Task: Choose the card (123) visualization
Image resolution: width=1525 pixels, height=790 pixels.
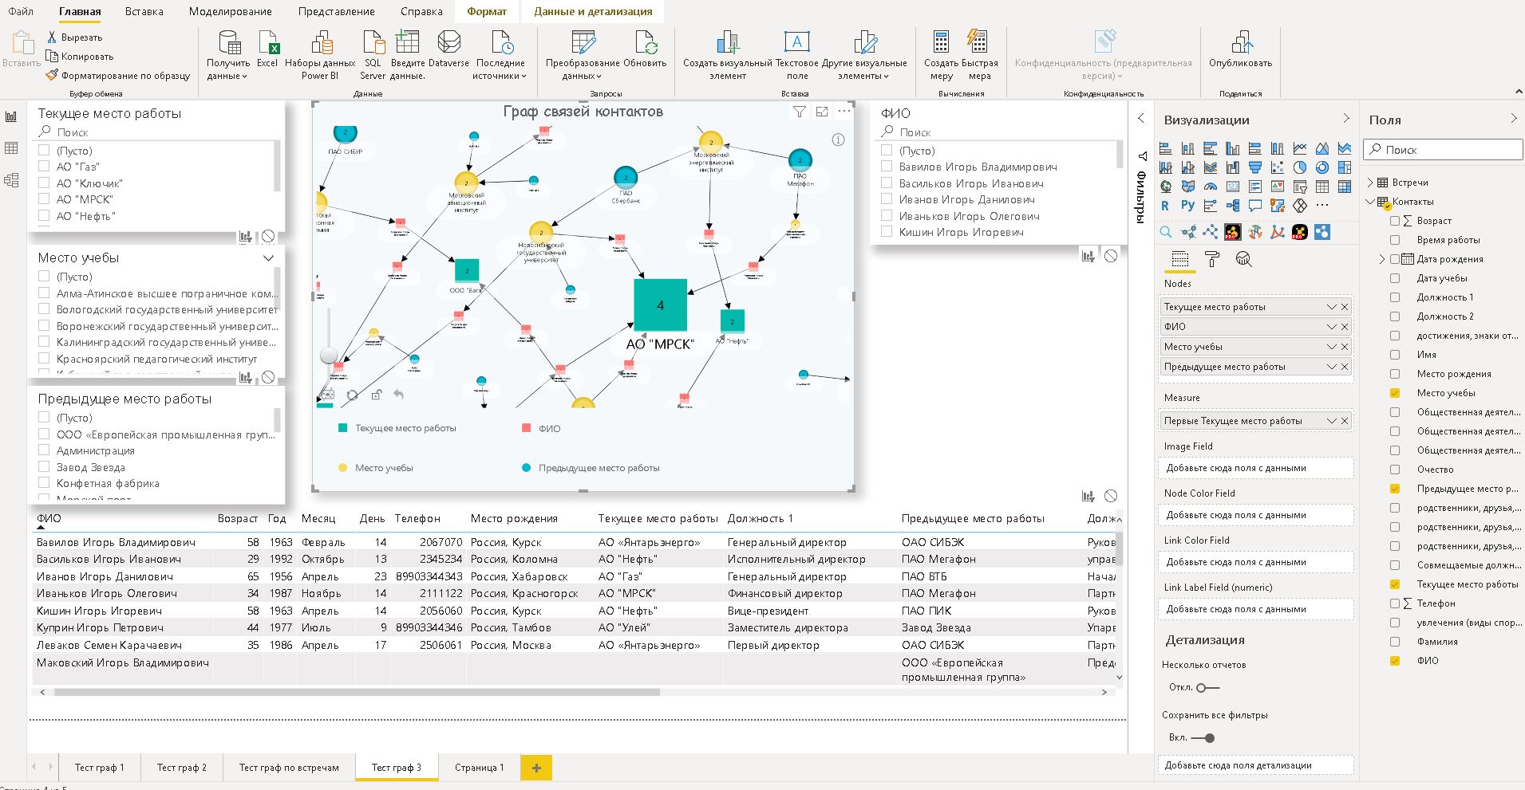Action: (1233, 187)
